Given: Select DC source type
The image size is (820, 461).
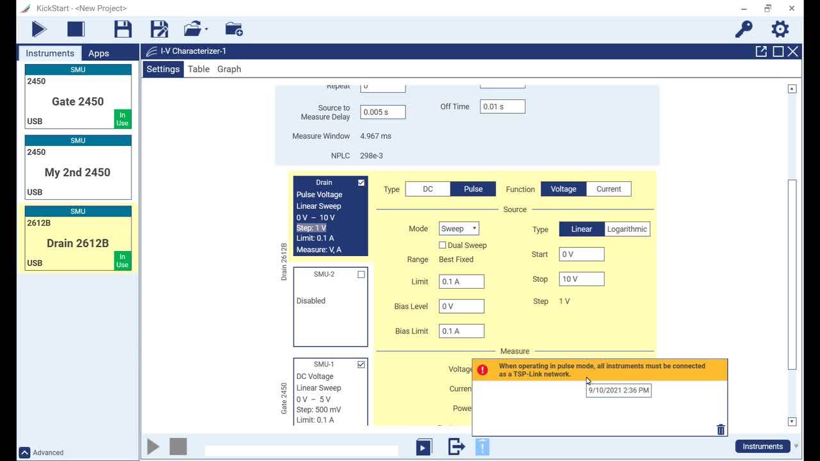Looking at the screenshot, I should 427,189.
